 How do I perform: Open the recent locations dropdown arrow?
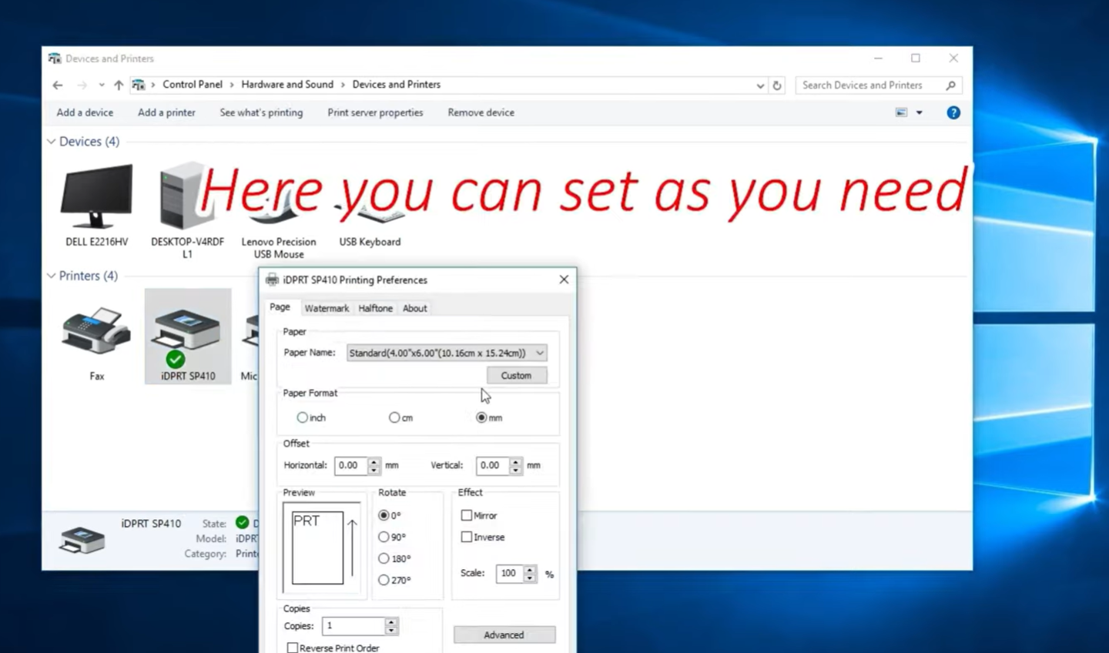click(101, 85)
